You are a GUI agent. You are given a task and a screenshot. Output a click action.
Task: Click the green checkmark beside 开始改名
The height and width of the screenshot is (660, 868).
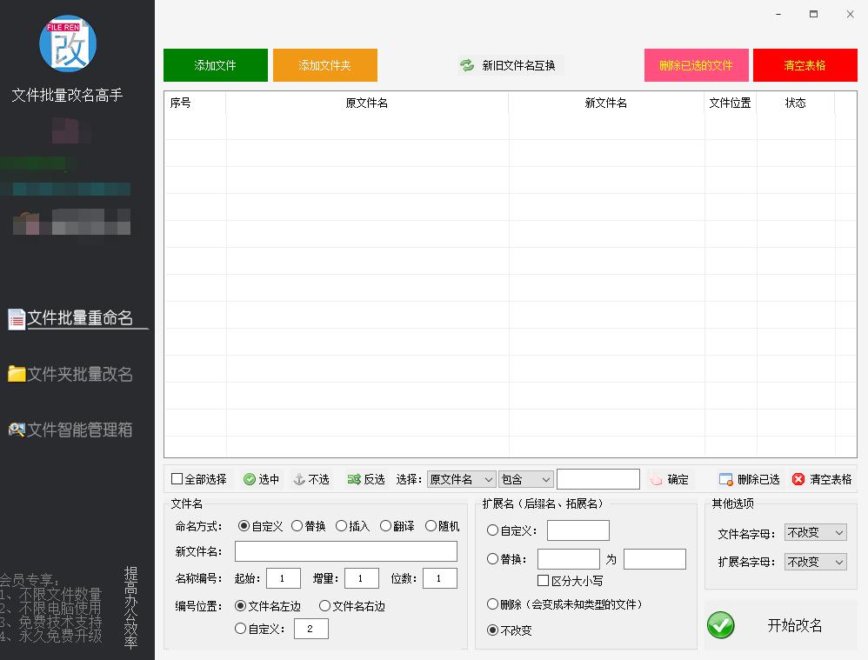click(720, 625)
